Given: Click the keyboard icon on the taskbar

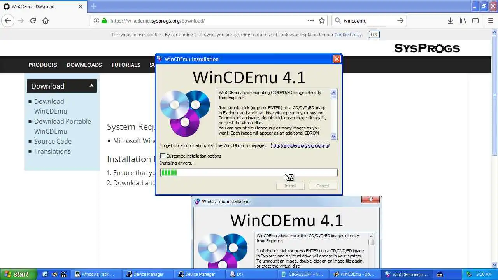Looking at the screenshot, I should pos(440,275).
